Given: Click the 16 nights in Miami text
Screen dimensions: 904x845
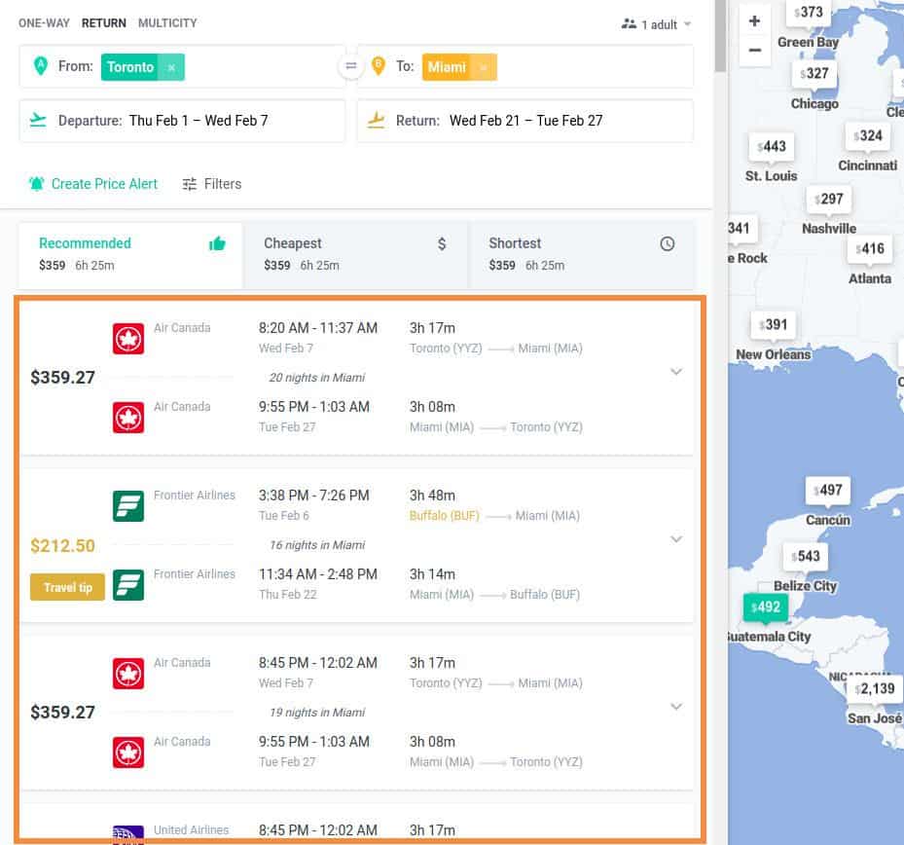Looking at the screenshot, I should [x=317, y=544].
